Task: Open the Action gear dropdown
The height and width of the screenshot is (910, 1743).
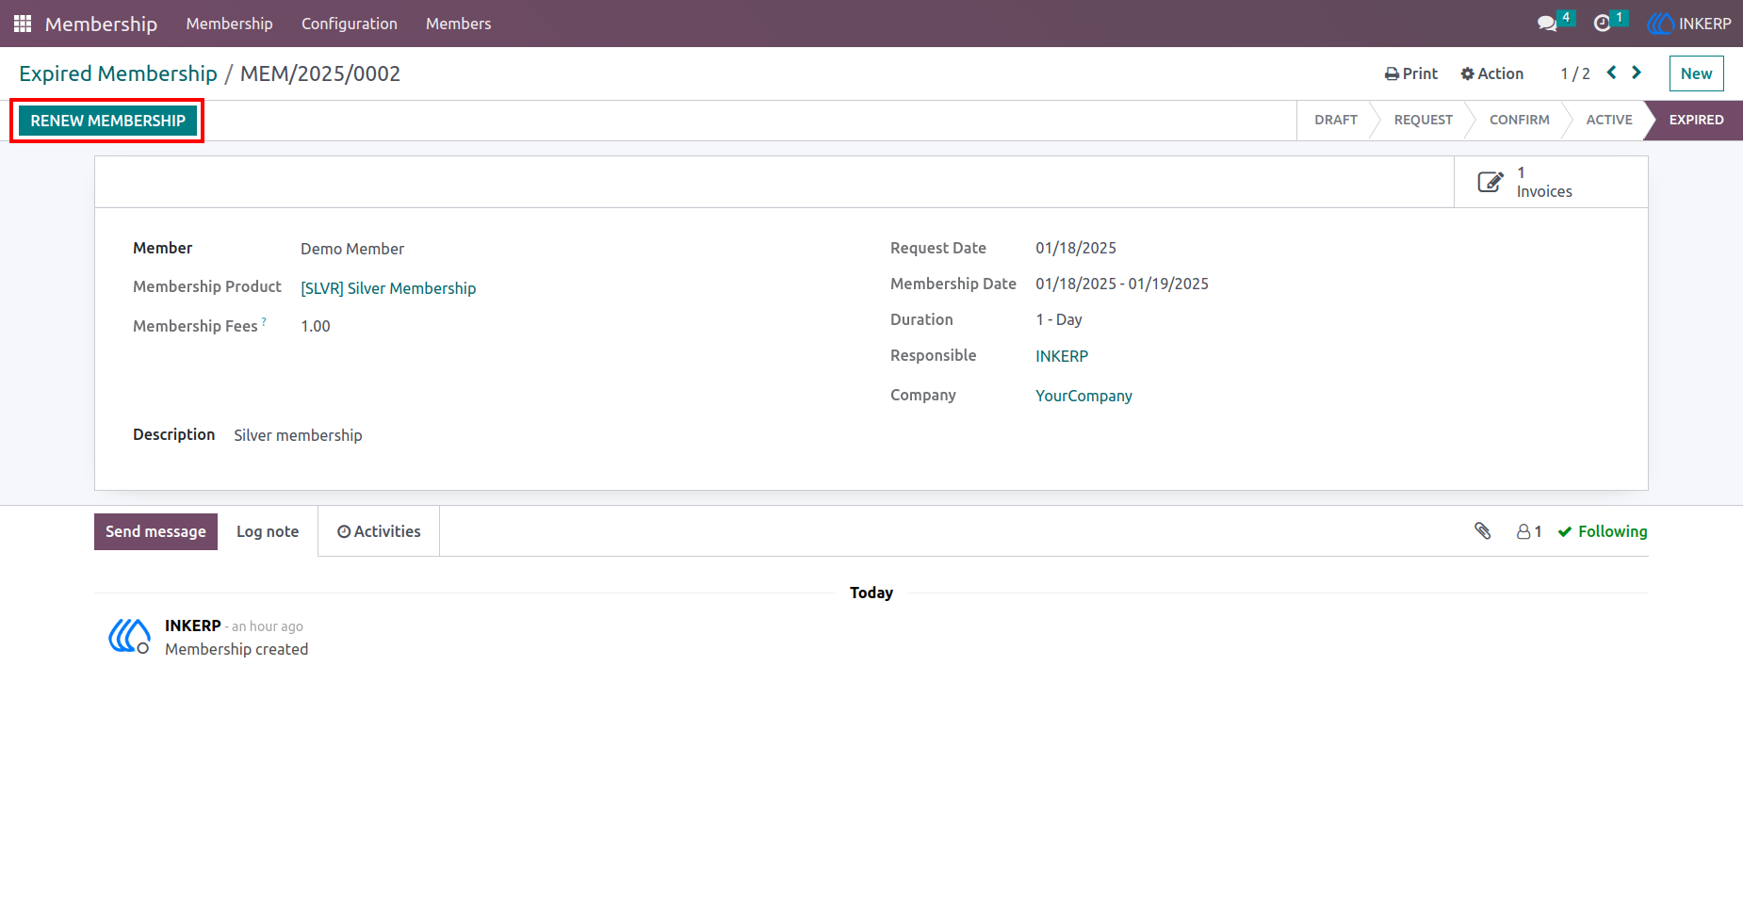Action: point(1492,73)
